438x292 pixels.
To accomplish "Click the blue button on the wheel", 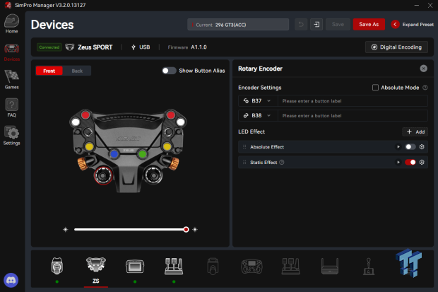I will (114, 153).
